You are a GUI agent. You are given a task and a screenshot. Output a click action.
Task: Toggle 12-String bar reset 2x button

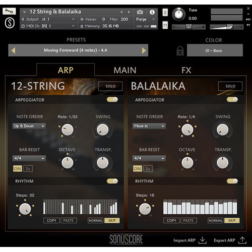(x=28, y=168)
